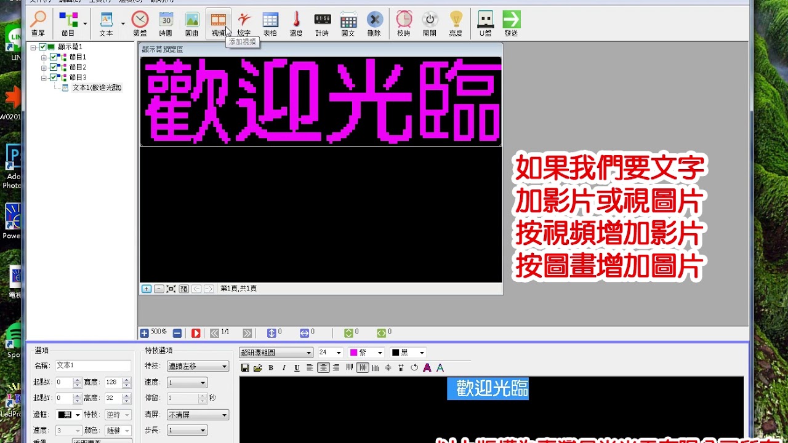788x443 pixels.
Task: Toggle the 顯示幕1 checkbox
Action: (42, 47)
